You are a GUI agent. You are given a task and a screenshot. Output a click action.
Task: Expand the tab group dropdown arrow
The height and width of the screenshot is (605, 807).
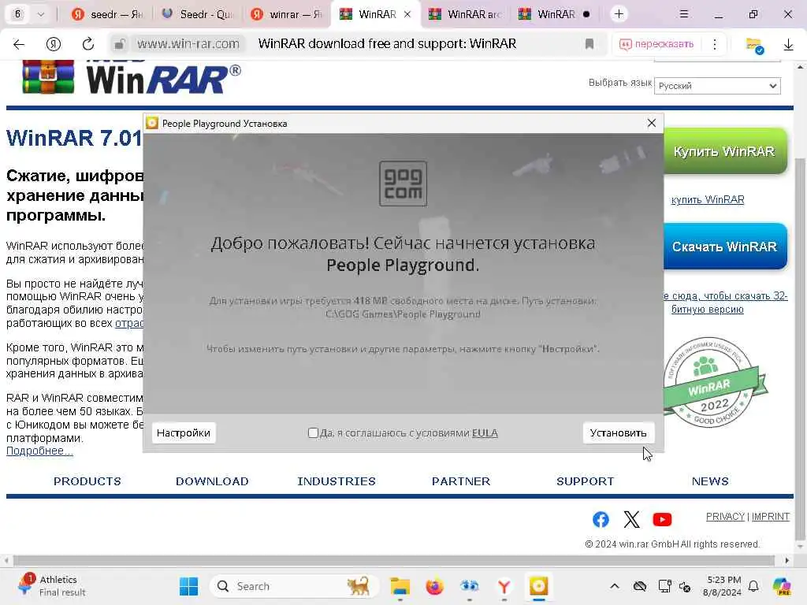click(41, 14)
